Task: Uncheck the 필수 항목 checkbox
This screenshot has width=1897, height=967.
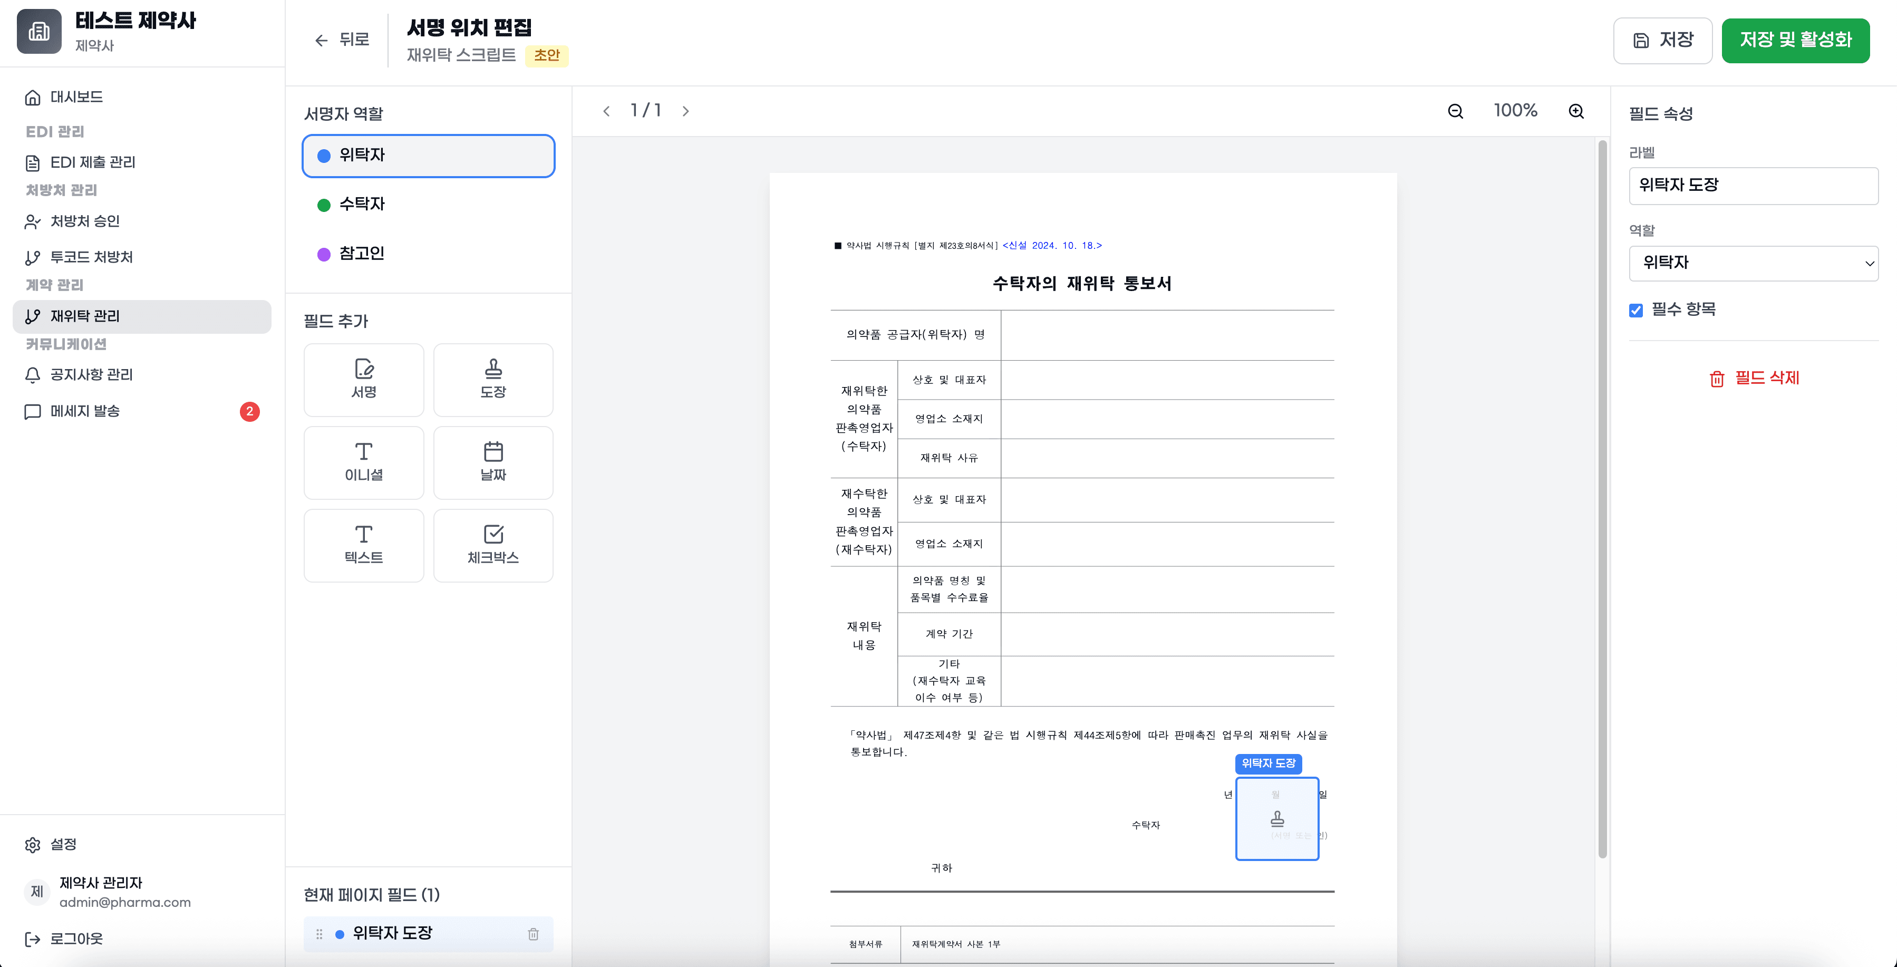Action: tap(1637, 310)
